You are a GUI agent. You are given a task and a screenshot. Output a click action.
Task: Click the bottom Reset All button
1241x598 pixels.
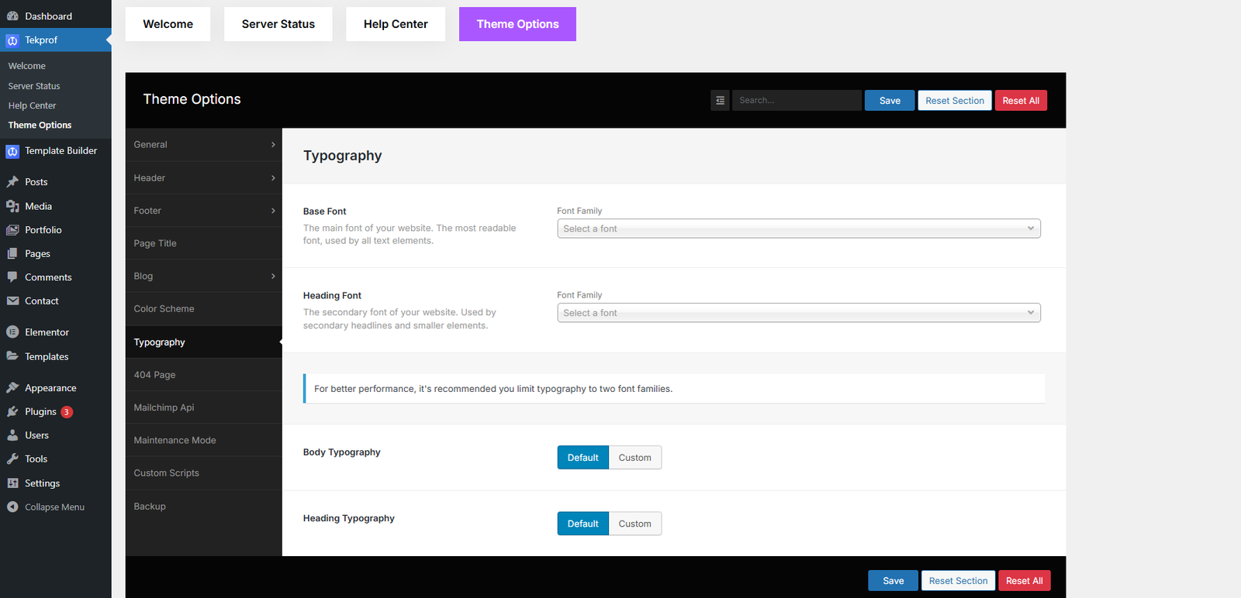1024,581
